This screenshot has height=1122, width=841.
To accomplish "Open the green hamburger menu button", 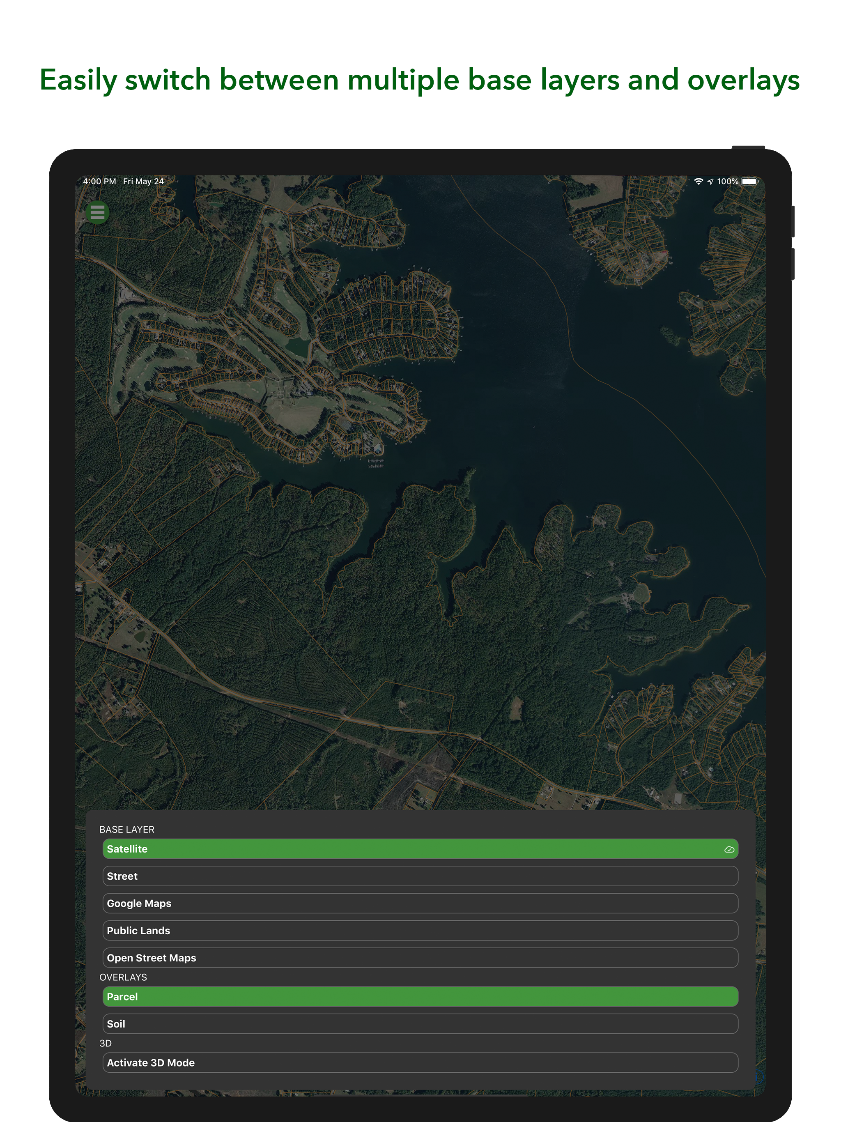I will 97,212.
